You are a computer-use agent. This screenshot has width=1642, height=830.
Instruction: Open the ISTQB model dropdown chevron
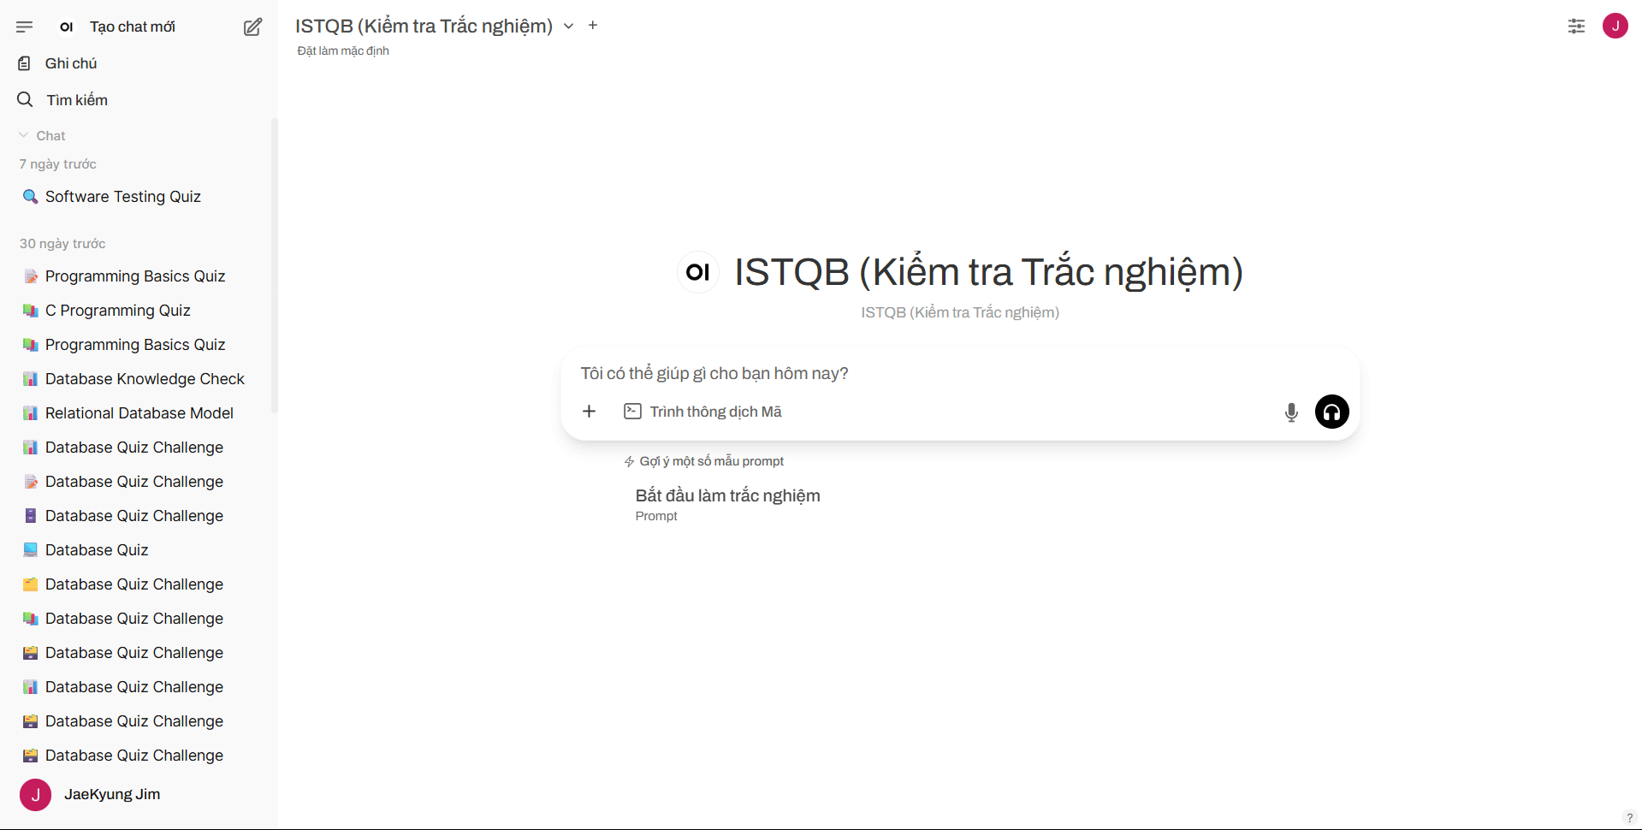pyautogui.click(x=569, y=27)
